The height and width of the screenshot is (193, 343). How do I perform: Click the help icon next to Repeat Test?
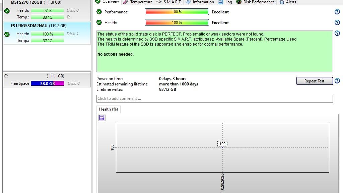[x=337, y=81]
